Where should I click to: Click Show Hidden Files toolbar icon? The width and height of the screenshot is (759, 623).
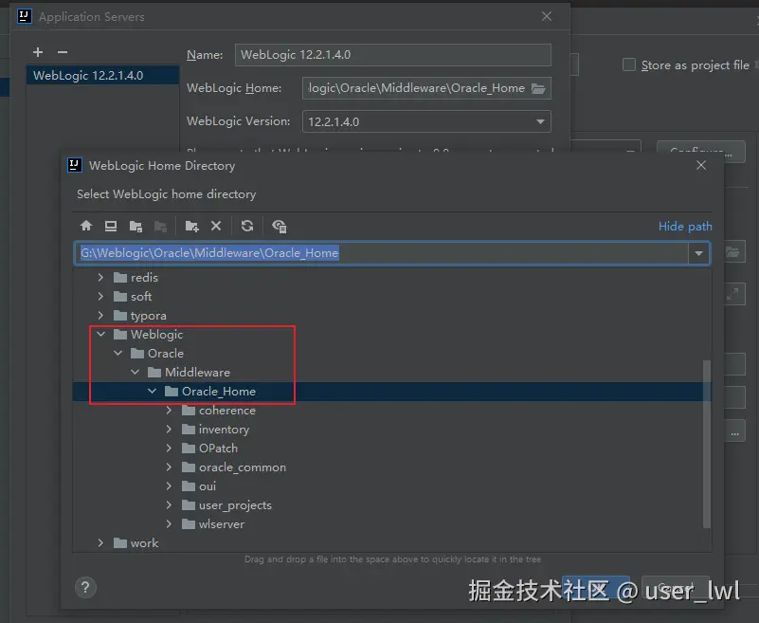click(x=280, y=226)
